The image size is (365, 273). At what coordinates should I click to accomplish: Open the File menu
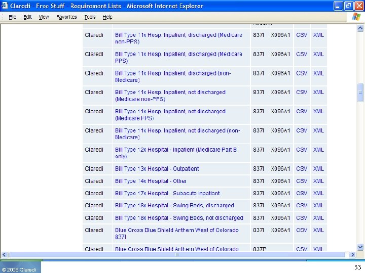coord(13,17)
